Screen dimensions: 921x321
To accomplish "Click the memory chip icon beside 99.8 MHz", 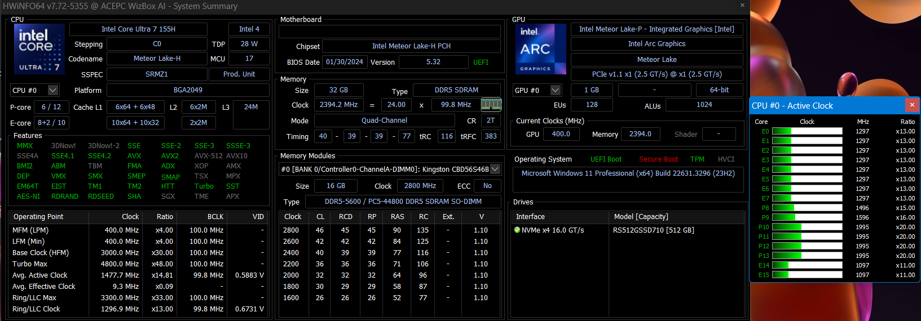I will [x=491, y=104].
